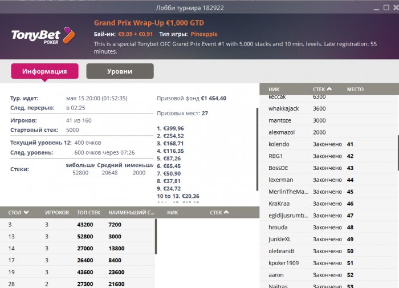
Task: Switch to the Уровни tab
Action: click(120, 71)
